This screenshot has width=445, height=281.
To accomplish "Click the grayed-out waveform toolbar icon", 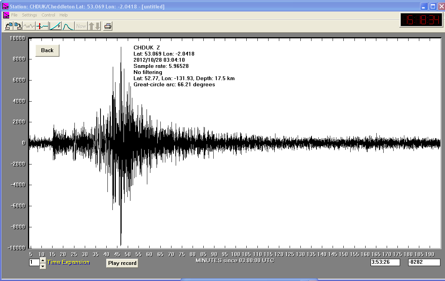I will [x=29, y=26].
